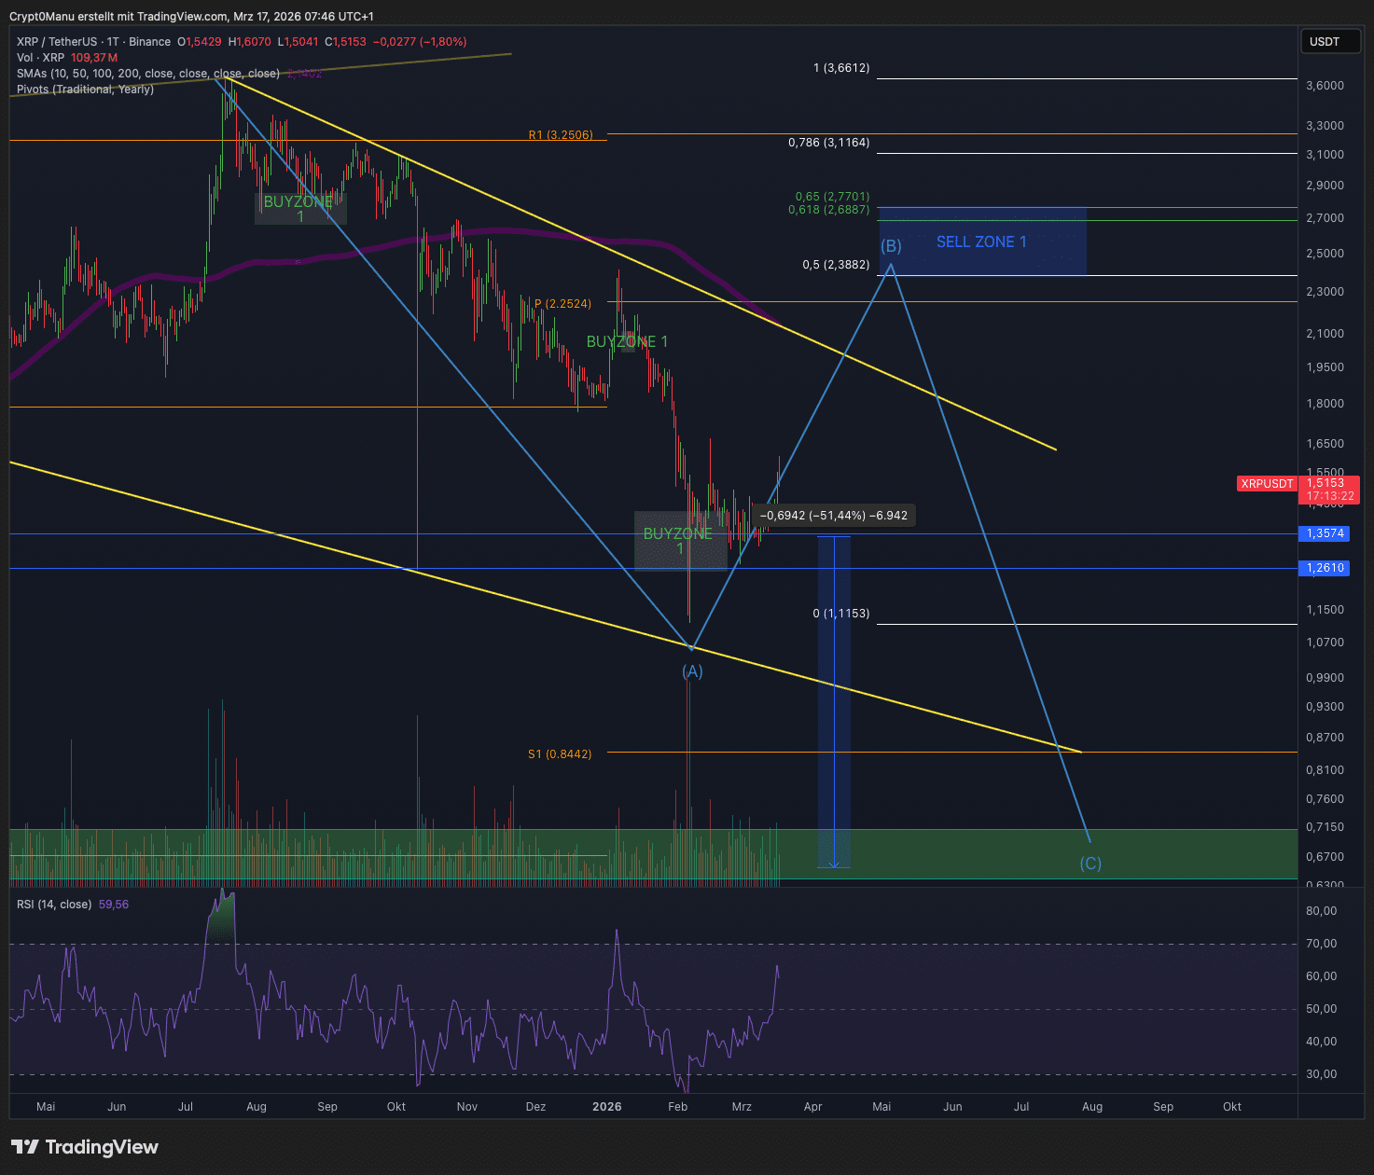The image size is (1374, 1175).
Task: Click the TradingView logo
Action: pyautogui.click(x=85, y=1147)
